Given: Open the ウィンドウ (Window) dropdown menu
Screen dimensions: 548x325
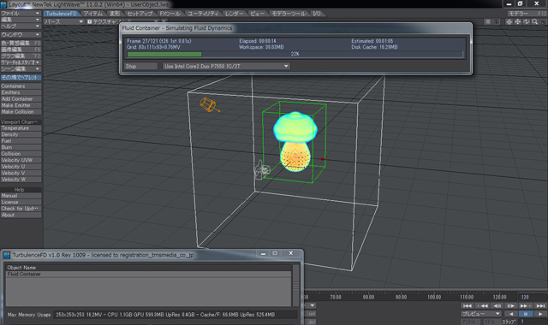Looking at the screenshot, I should [x=21, y=34].
